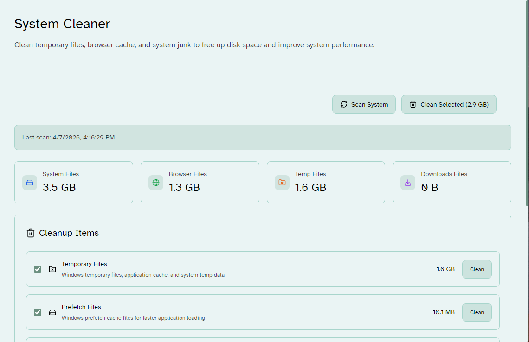Click drive icon in Prefetch Files row
Screen dimensions: 529x342
point(52,312)
